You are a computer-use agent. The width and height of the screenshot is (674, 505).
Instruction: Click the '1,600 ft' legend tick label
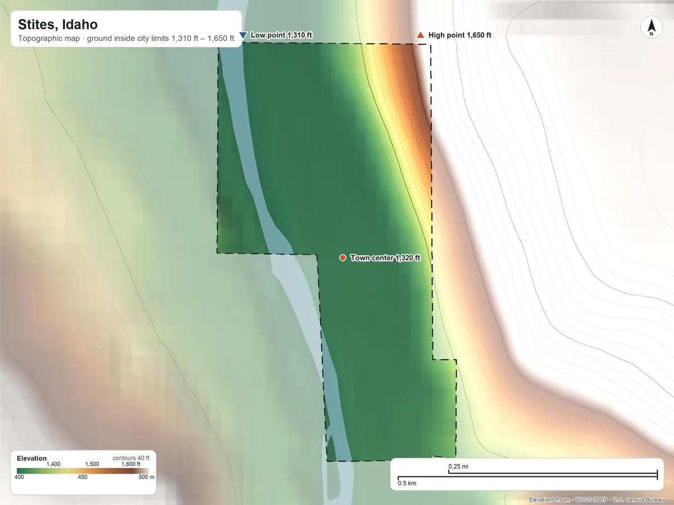pos(131,464)
